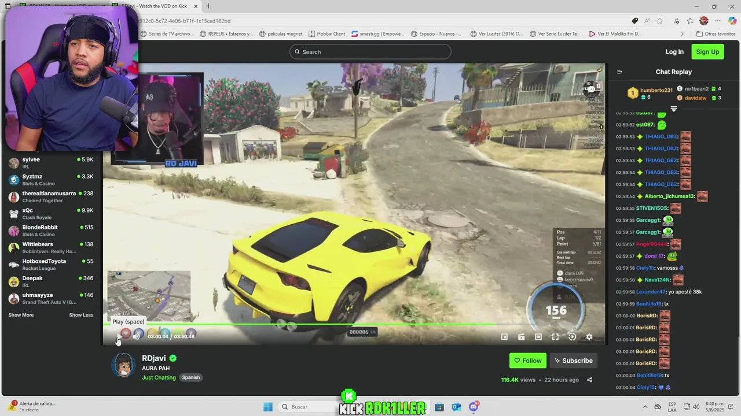Open peliculas magnet bookmark

[282, 34]
